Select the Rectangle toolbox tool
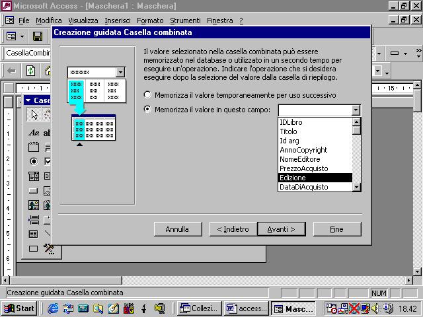 [x=34, y=248]
